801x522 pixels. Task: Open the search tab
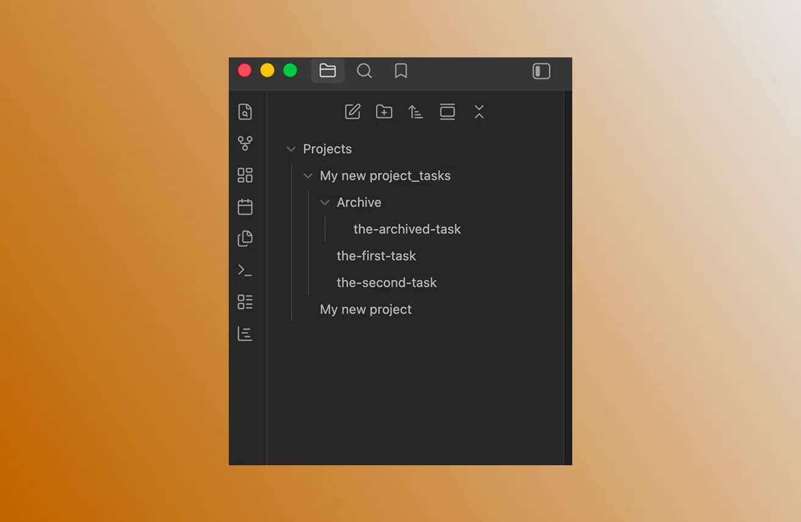(364, 71)
